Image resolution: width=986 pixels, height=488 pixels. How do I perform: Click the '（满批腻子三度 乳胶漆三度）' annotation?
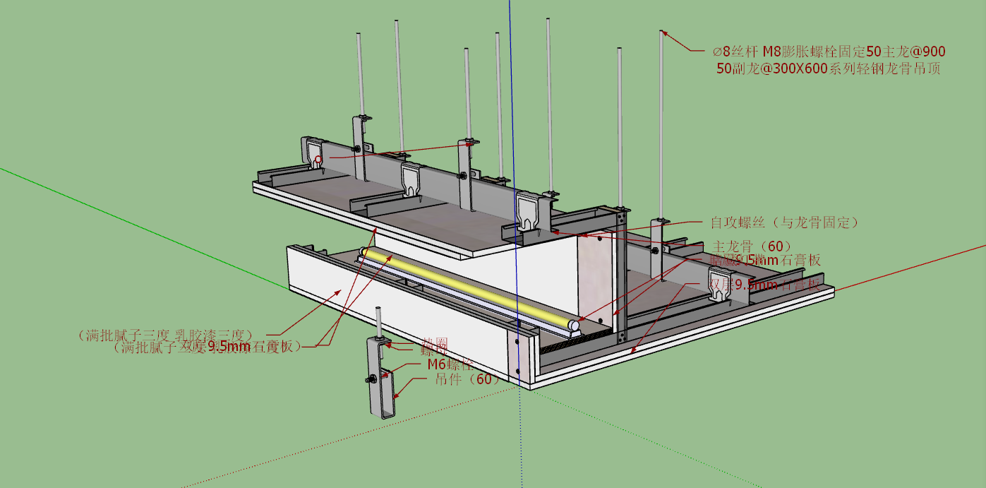click(x=166, y=334)
